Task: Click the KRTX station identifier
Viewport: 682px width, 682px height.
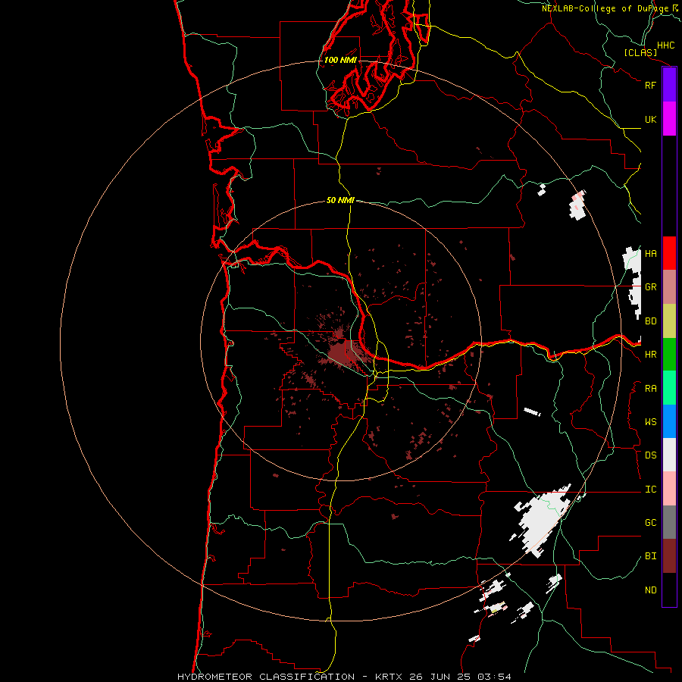Action: coord(389,677)
